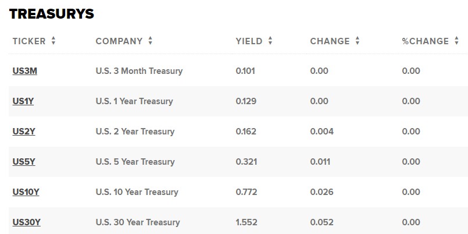The height and width of the screenshot is (234, 468).
Task: Open the US5Y ticker link
Action: pyautogui.click(x=24, y=162)
